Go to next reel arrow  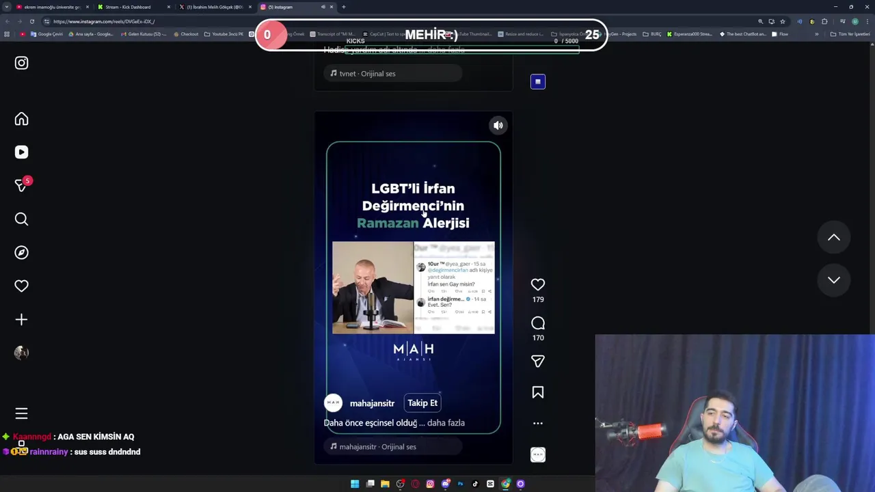(834, 279)
